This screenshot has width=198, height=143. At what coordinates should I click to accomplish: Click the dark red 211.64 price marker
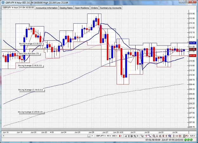192,49
